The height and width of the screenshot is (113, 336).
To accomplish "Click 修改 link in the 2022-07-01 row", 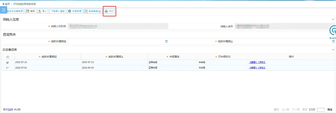I will click(x=262, y=68).
